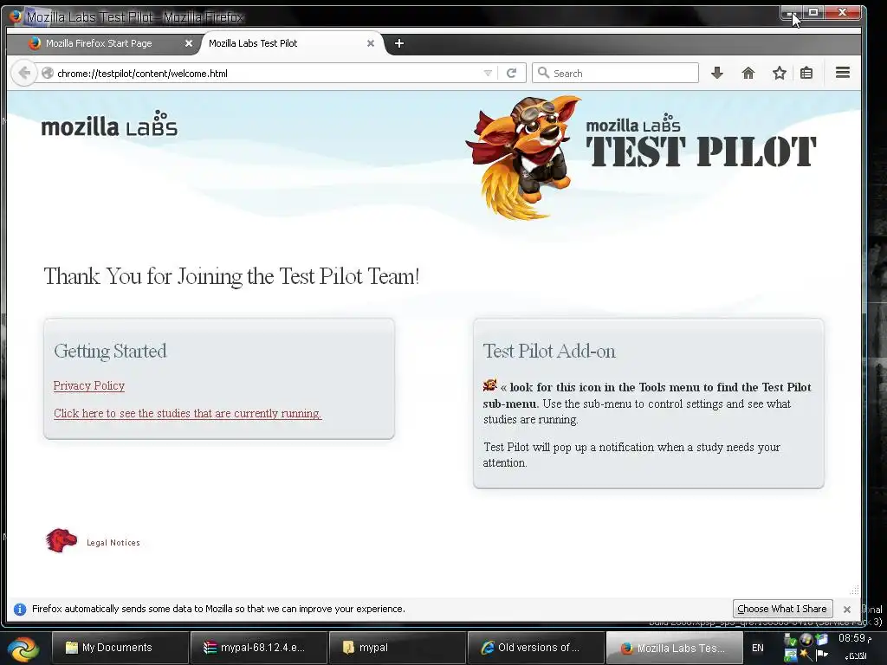Reload the current page
887x665 pixels.
tap(511, 73)
